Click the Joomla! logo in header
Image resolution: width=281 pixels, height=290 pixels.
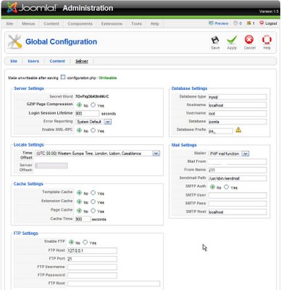pyautogui.click(x=32, y=7)
